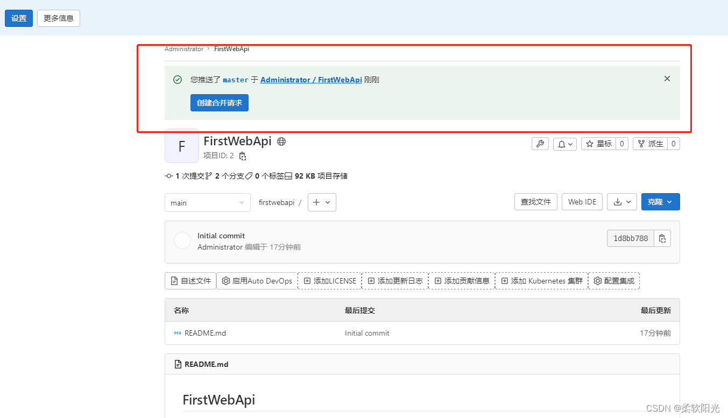
Task: Dismiss the push notification banner
Action: click(x=667, y=79)
